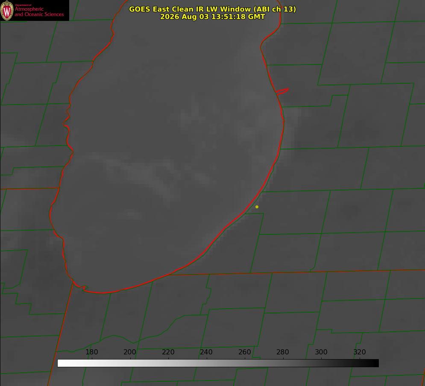Screen dimensions: 425x386
Task: Click the 180 colorbar label
Action: click(91, 352)
